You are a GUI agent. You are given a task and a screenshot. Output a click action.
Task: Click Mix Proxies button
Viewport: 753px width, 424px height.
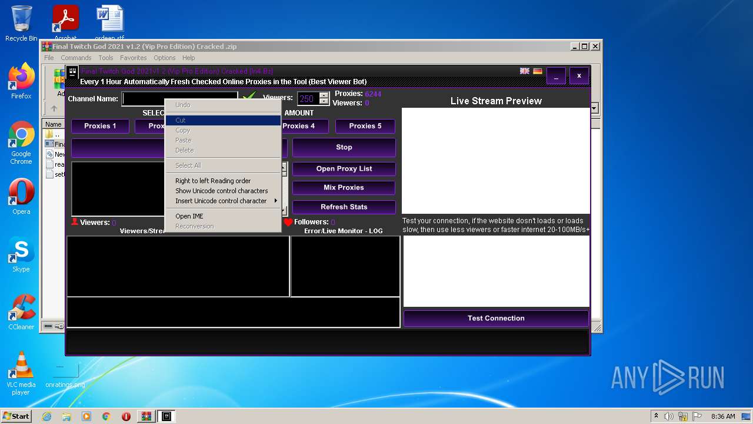344,187
